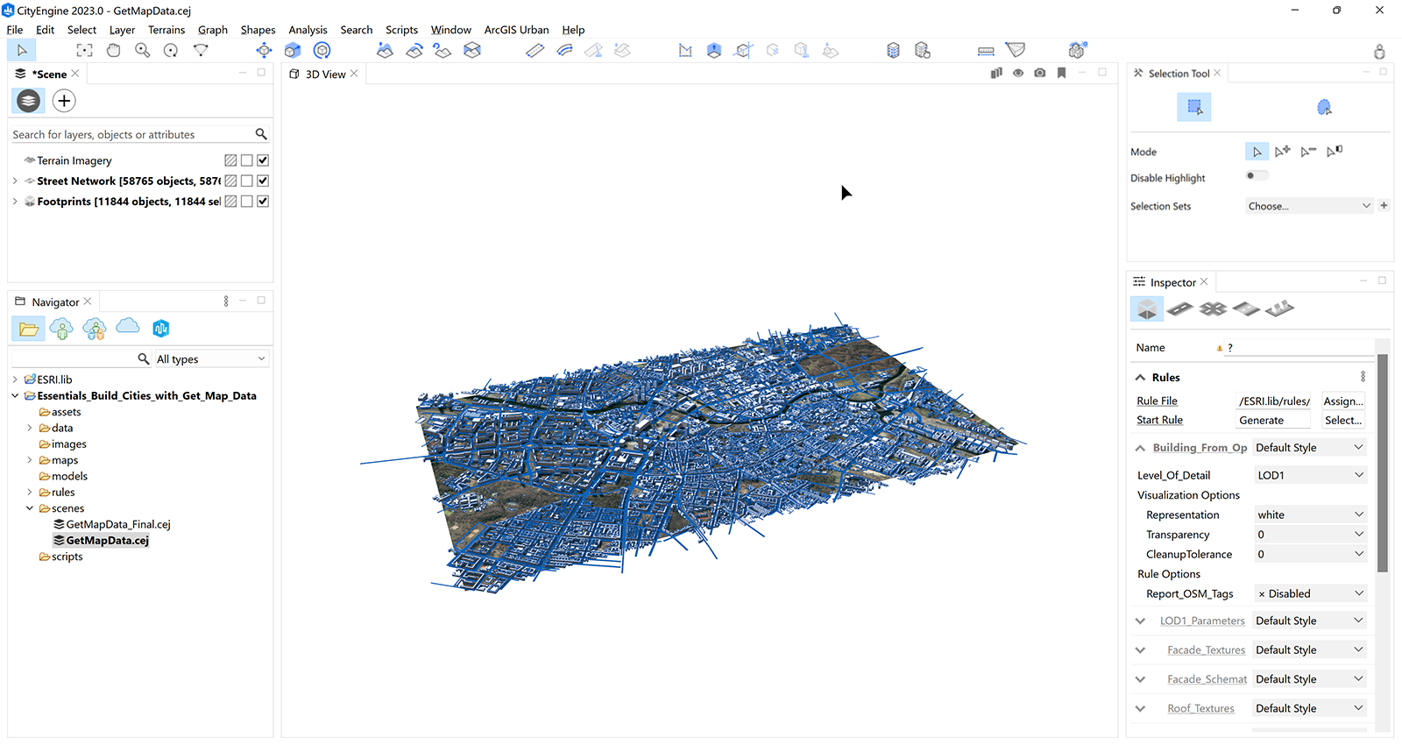Click the Assign rule file button
This screenshot has height=745, width=1402.
1342,401
